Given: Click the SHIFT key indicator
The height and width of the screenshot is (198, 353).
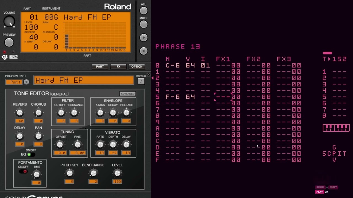Looking at the screenshot, I should pyautogui.click(x=333, y=187).
